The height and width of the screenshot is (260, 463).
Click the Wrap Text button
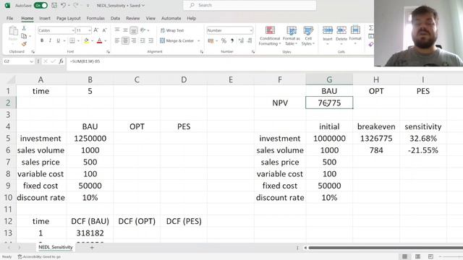[x=172, y=30]
